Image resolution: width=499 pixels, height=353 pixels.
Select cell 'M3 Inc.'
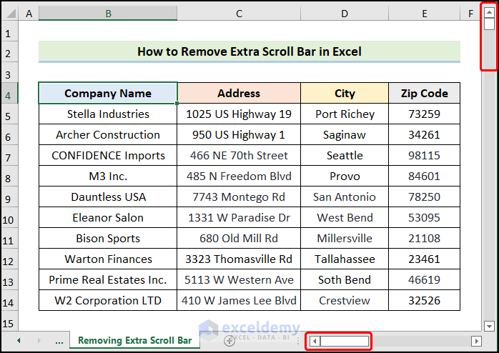[x=108, y=176]
